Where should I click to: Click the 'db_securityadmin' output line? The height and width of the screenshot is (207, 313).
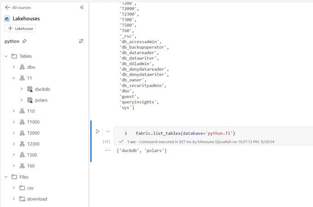point(143,86)
